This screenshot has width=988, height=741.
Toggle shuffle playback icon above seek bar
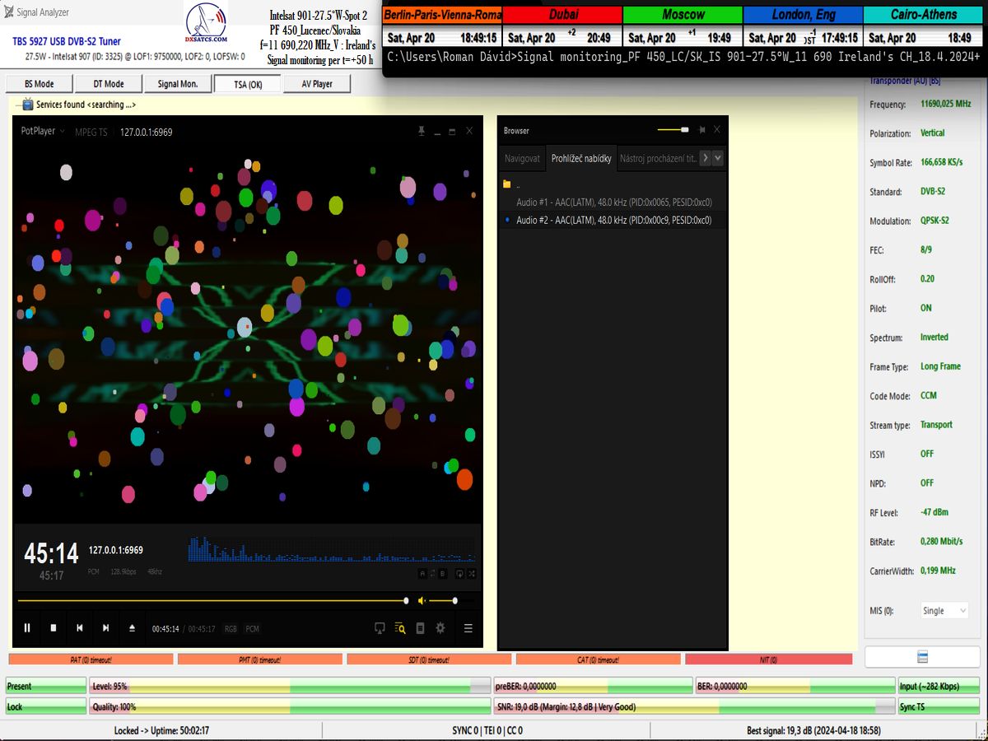tap(472, 574)
